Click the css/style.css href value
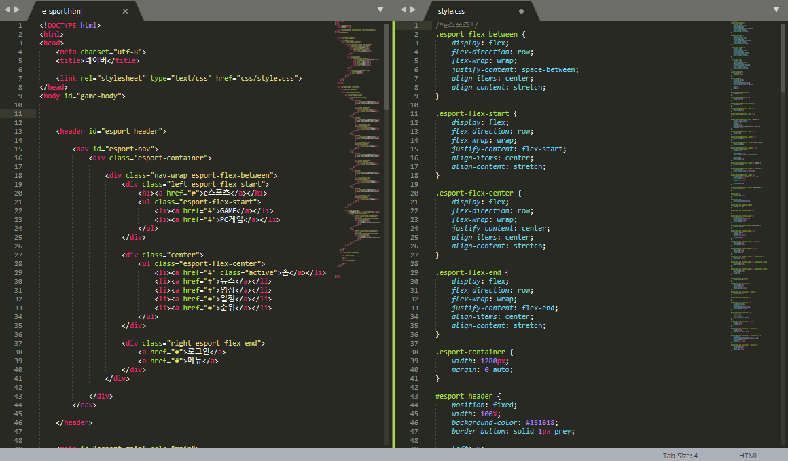The width and height of the screenshot is (788, 461). click(268, 78)
